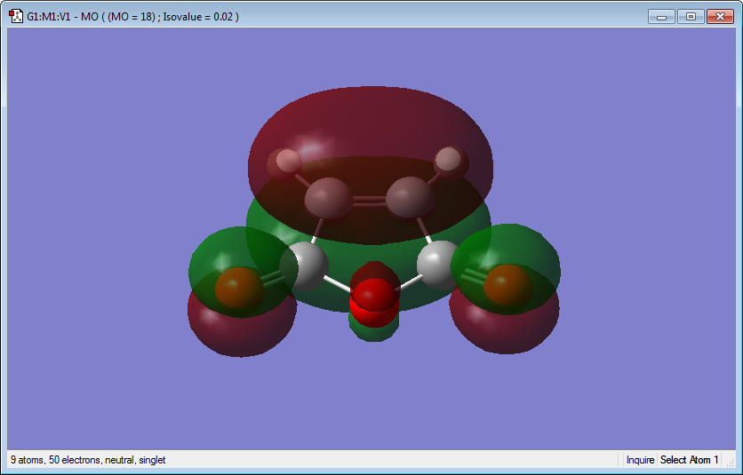This screenshot has height=475, width=743.
Task: Click the 'Inquire' status bar entry
Action: pos(640,460)
